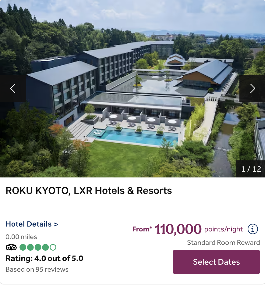Click the first green rating bubble
Viewport: 265px width, 286px height.
tap(23, 247)
